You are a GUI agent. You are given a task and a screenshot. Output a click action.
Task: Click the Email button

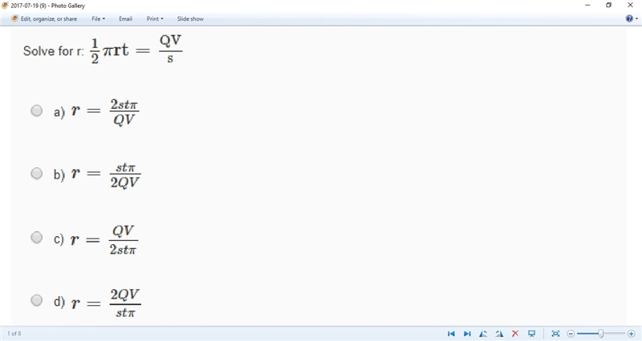click(125, 18)
